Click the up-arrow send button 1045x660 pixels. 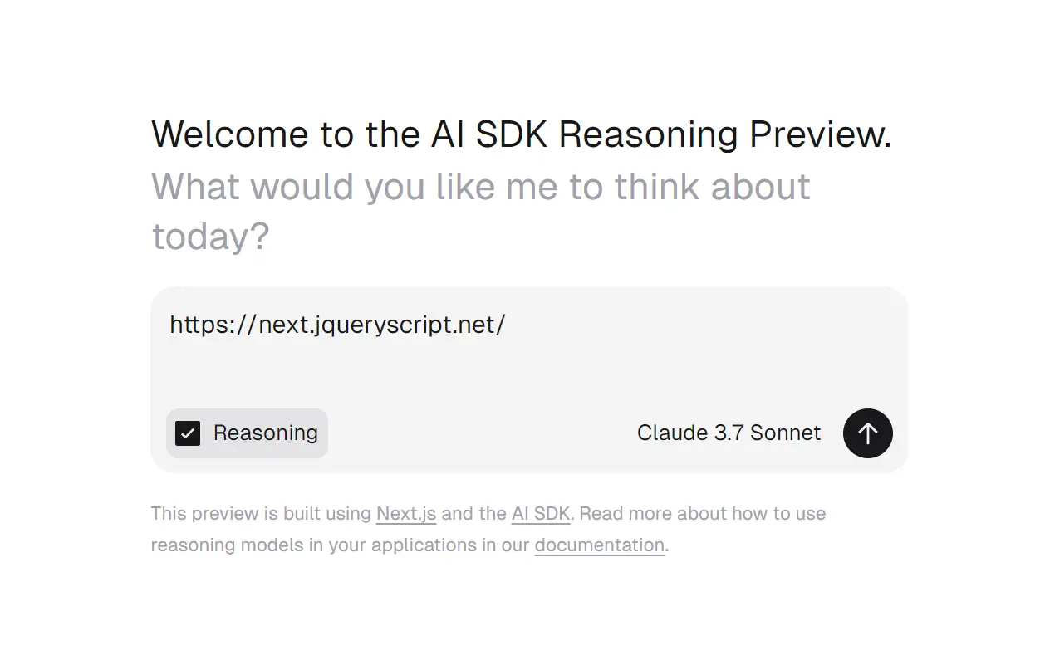(867, 433)
